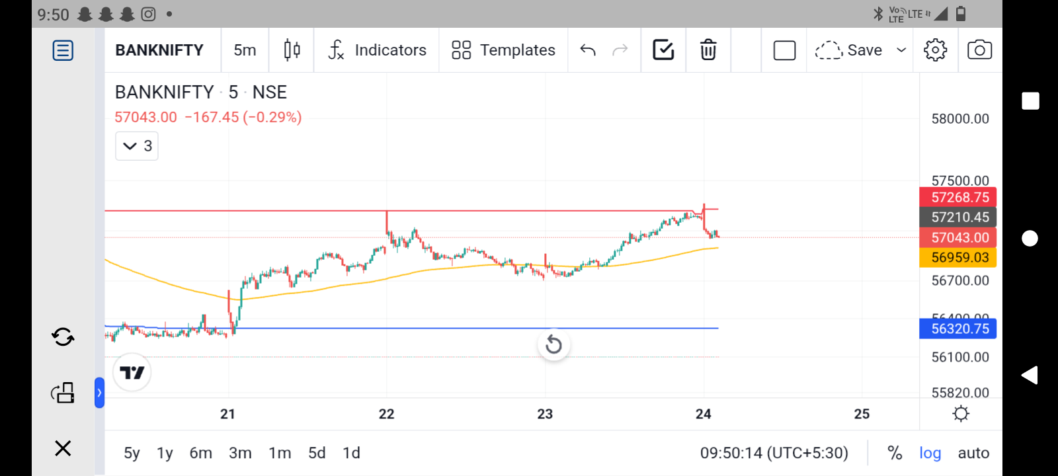
Task: Tap the Android back triangle button
Action: (1030, 375)
